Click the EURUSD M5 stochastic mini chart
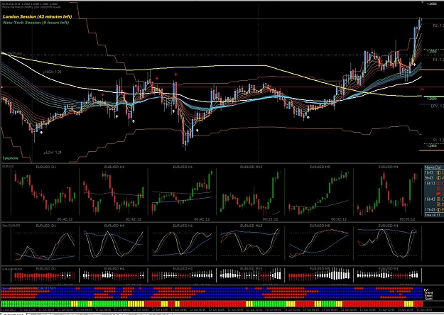This screenshot has width=444, height=315. click(319, 243)
